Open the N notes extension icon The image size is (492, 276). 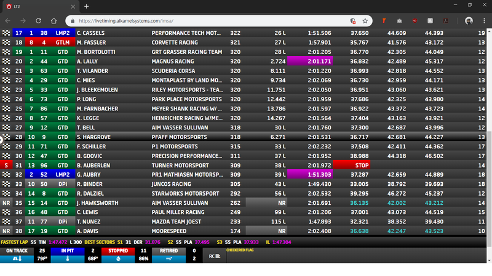click(430, 21)
